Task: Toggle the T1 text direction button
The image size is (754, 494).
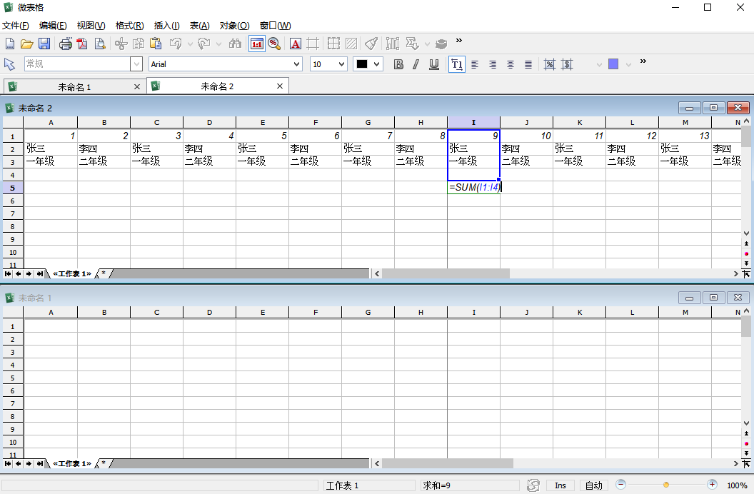Action: point(457,64)
